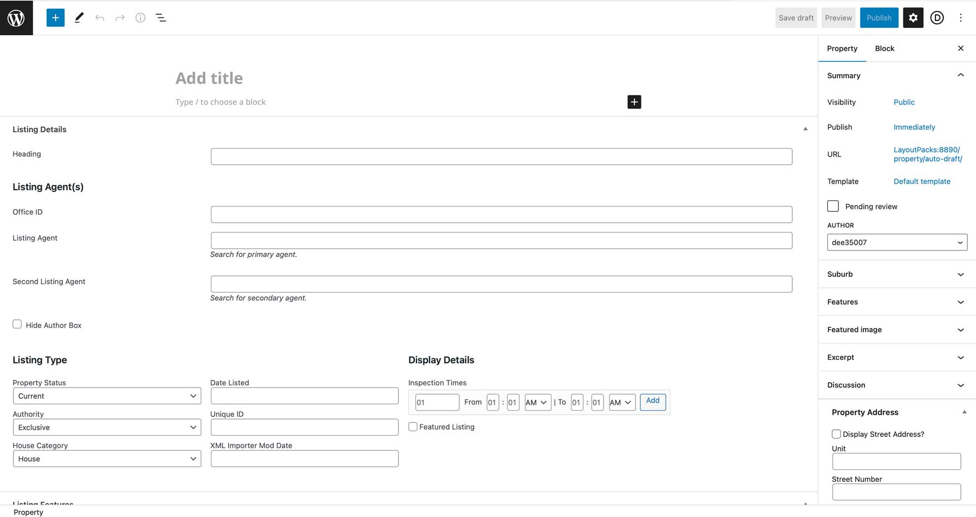Click the Redo arrow
976x517 pixels.
(x=120, y=17)
